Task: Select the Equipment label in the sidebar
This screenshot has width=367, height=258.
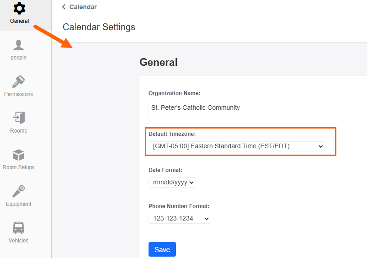Action: tap(18, 204)
